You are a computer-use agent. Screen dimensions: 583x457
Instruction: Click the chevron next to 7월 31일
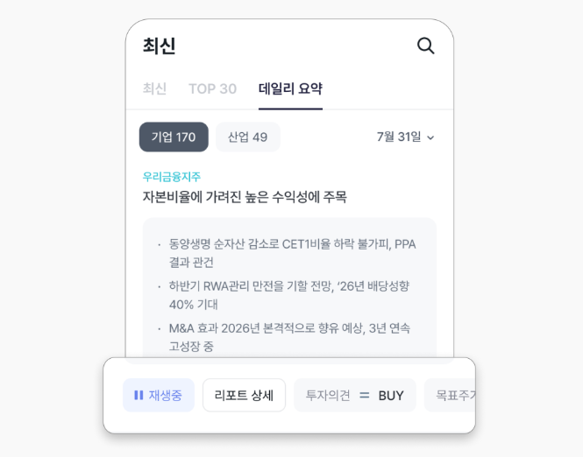pyautogui.click(x=430, y=137)
